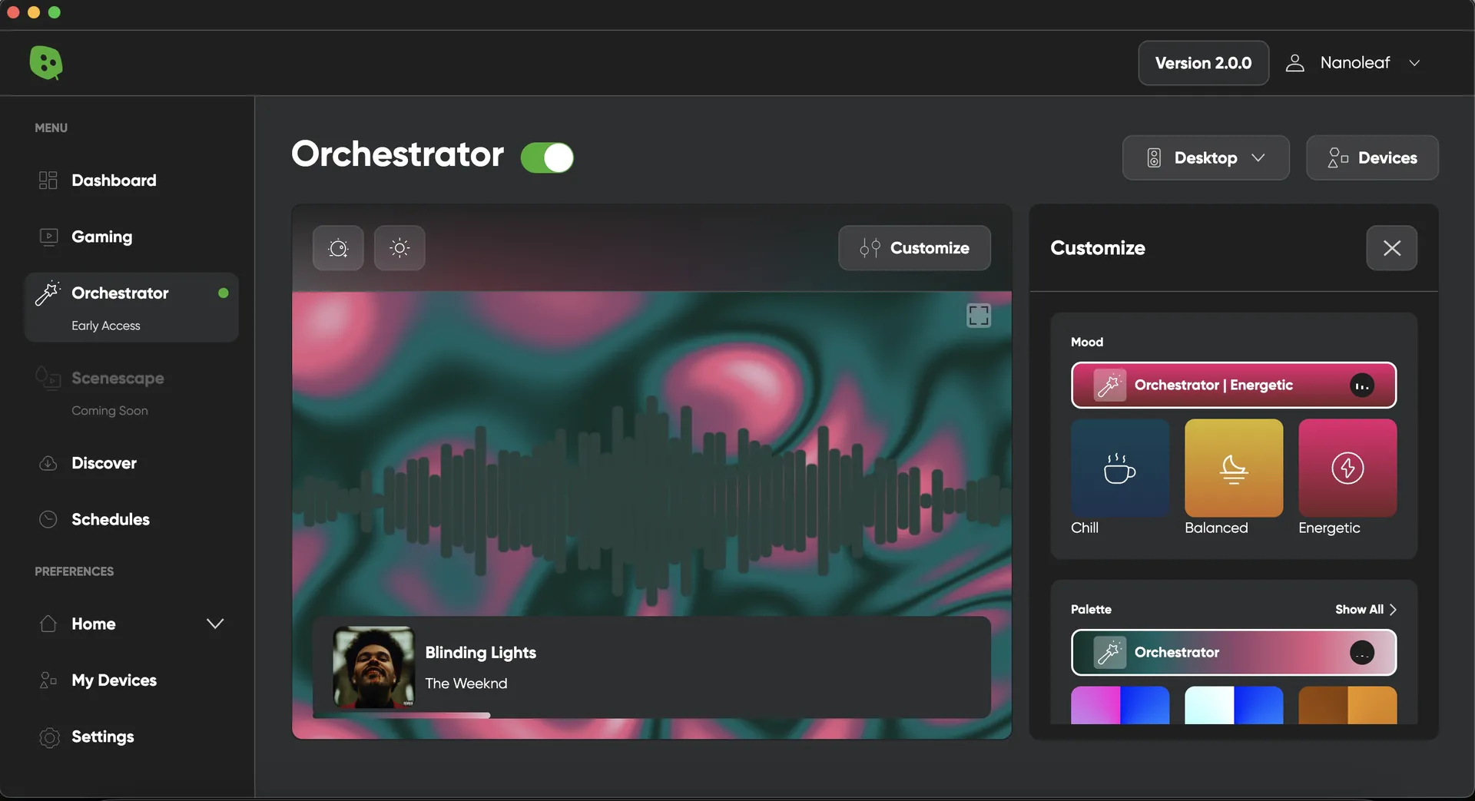Click the Nanoleaf account name
The image size is (1475, 801).
pyautogui.click(x=1355, y=63)
